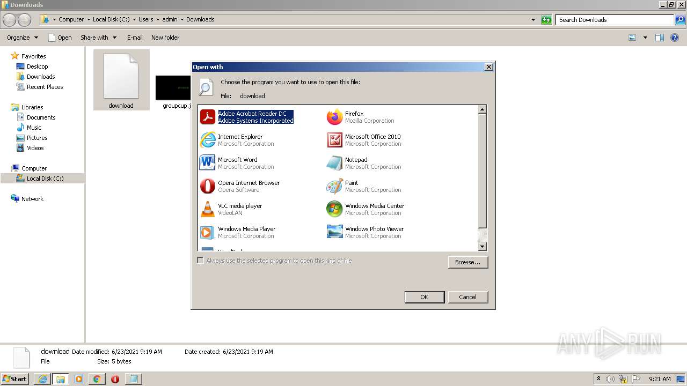The height and width of the screenshot is (386, 687).
Task: Open Chrome from the taskbar
Action: pyautogui.click(x=97, y=379)
